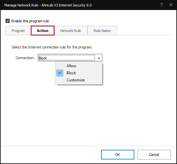The image size is (177, 164).
Task: Cancel the network rule dialog
Action: point(154,155)
